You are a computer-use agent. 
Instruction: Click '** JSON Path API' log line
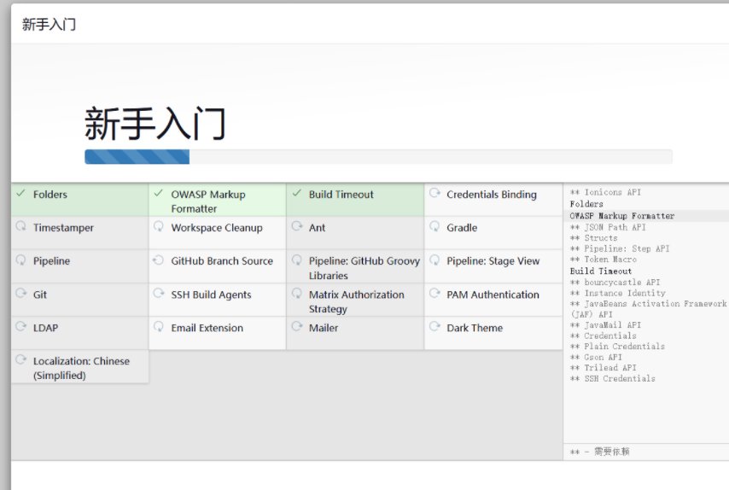pyautogui.click(x=608, y=227)
